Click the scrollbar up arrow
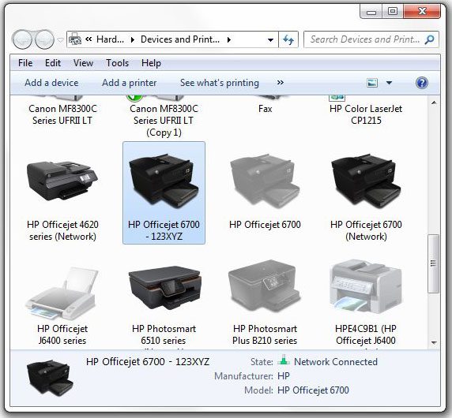452x418 pixels. (x=434, y=103)
